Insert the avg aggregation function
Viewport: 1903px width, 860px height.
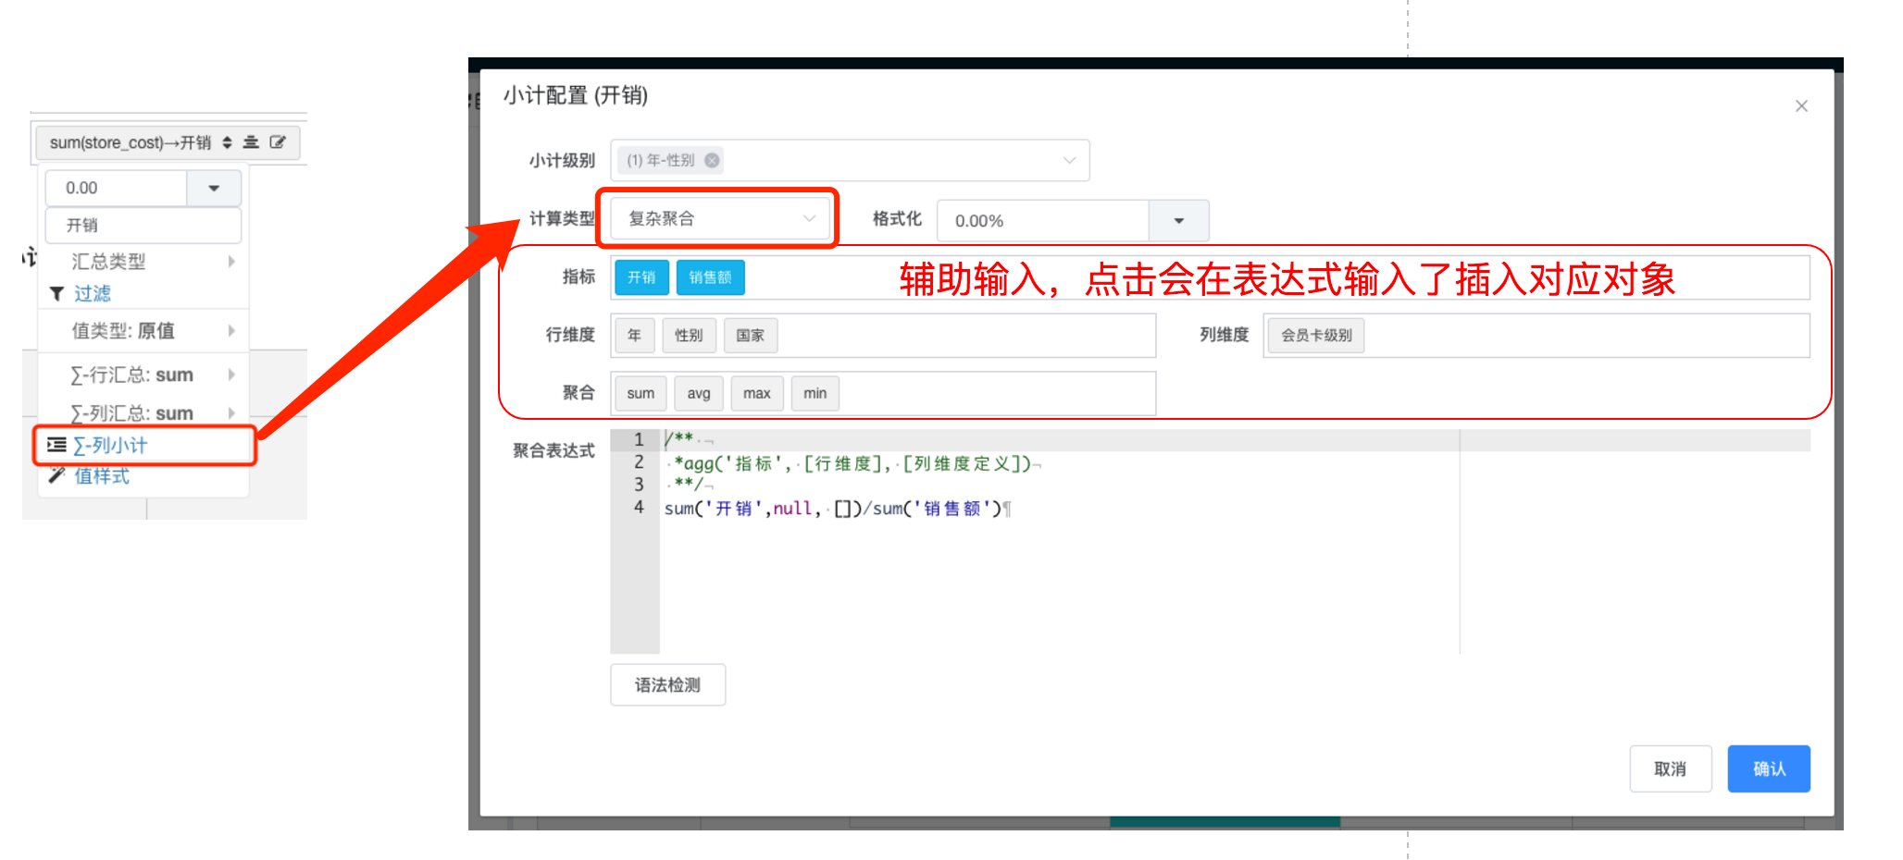pos(699,393)
